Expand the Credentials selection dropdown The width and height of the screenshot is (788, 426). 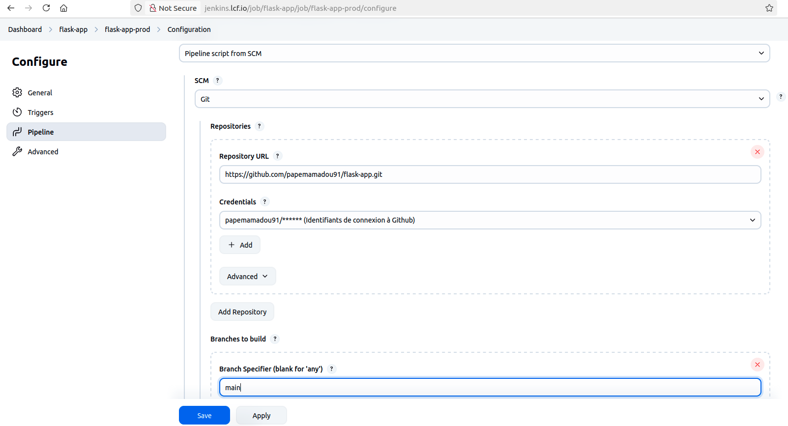tap(490, 220)
